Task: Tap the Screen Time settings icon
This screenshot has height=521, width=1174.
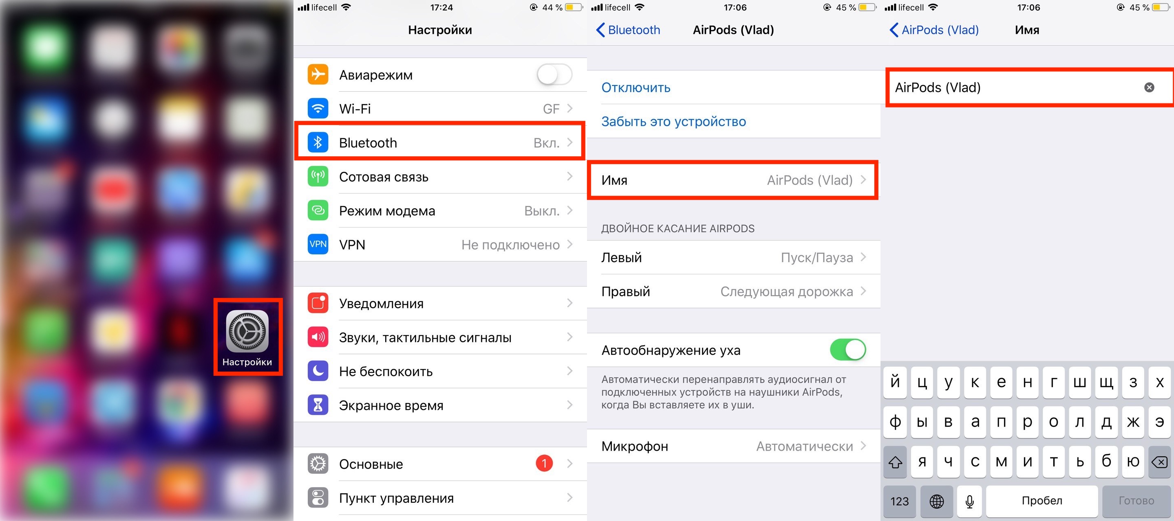Action: (316, 405)
